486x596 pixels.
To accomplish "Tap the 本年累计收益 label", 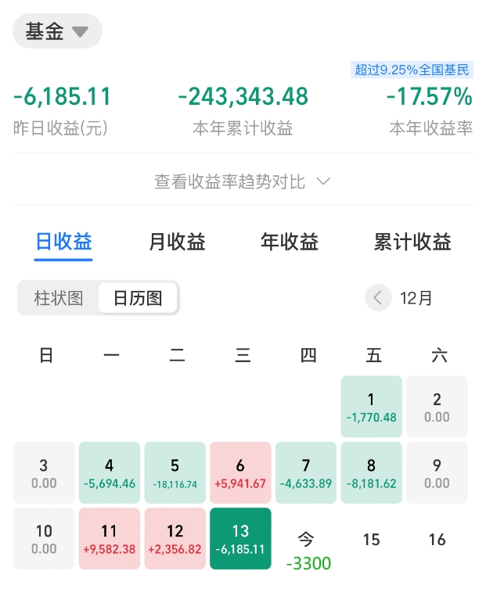I will (x=243, y=128).
